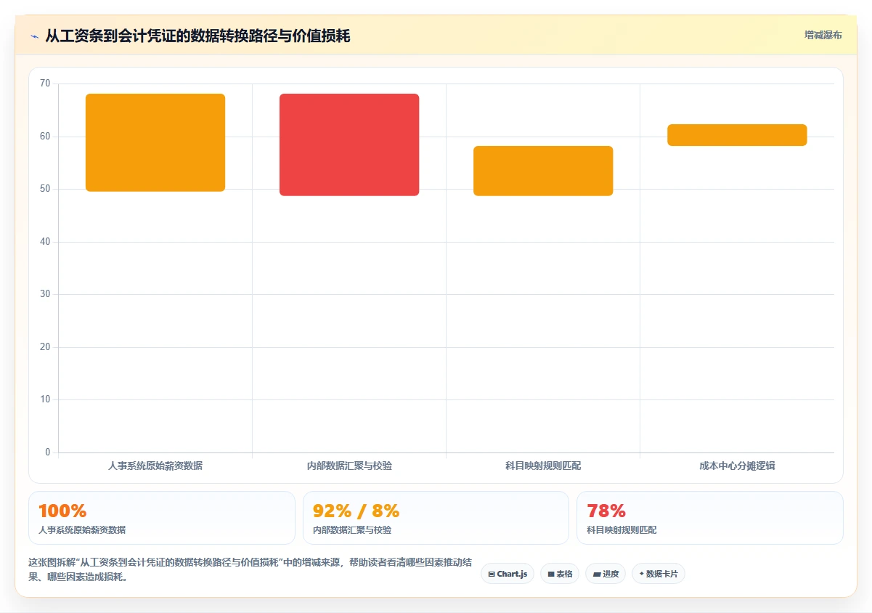Click y-axis tick label 70
Screen dimensions: 872x613
coord(45,84)
